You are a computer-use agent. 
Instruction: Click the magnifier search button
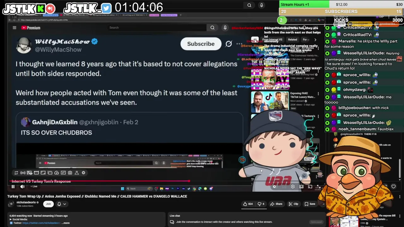[212, 27]
